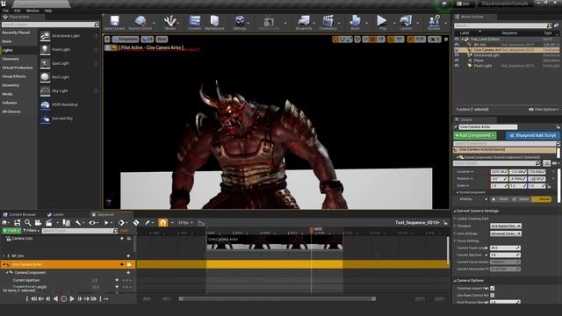Open the Marketplace toolbar icon
Image resolution: width=562 pixels, height=316 pixels.
(214, 21)
